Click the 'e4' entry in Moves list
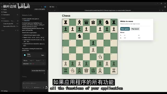 (125, 35)
